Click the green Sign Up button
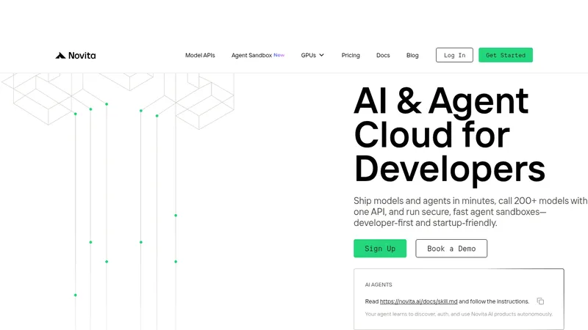 pyautogui.click(x=380, y=249)
